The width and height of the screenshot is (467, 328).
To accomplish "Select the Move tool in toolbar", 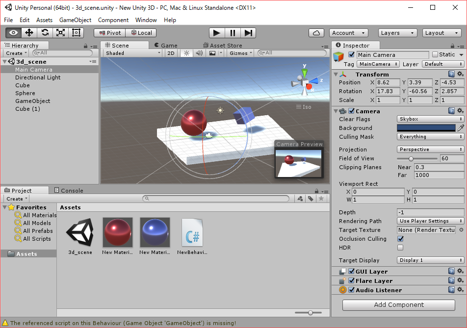I will click(29, 33).
